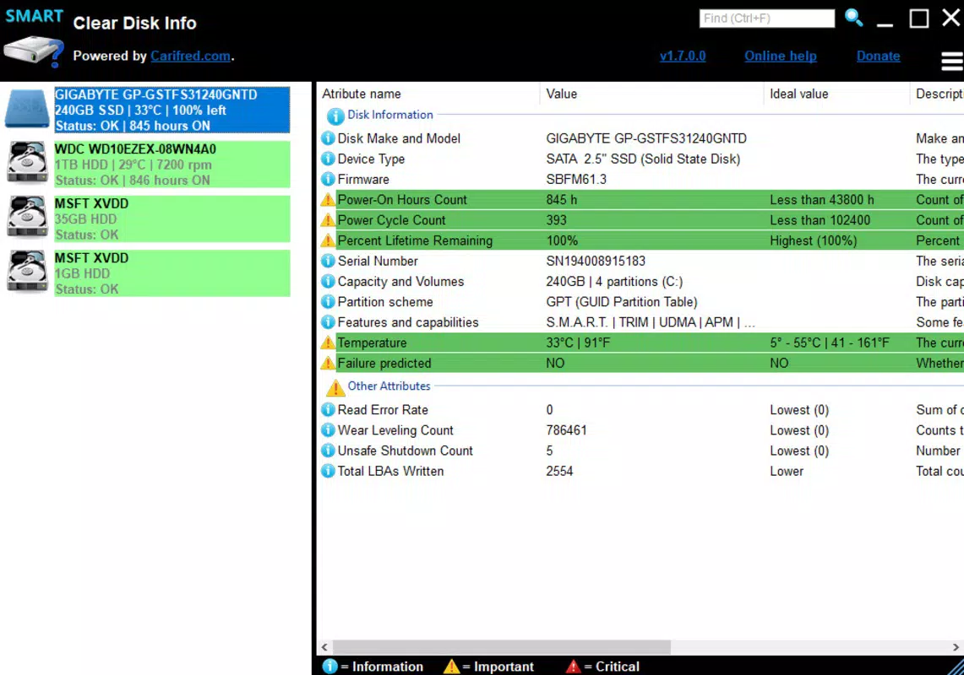Screen dimensions: 964x675
Task: Select the GIGABYTE SSD drive icon
Action: [x=27, y=110]
